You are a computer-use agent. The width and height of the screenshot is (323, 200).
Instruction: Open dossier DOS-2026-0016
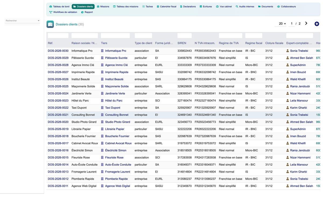(58, 150)
